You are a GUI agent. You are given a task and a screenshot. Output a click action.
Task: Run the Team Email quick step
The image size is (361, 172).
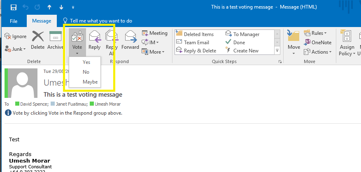(x=193, y=42)
